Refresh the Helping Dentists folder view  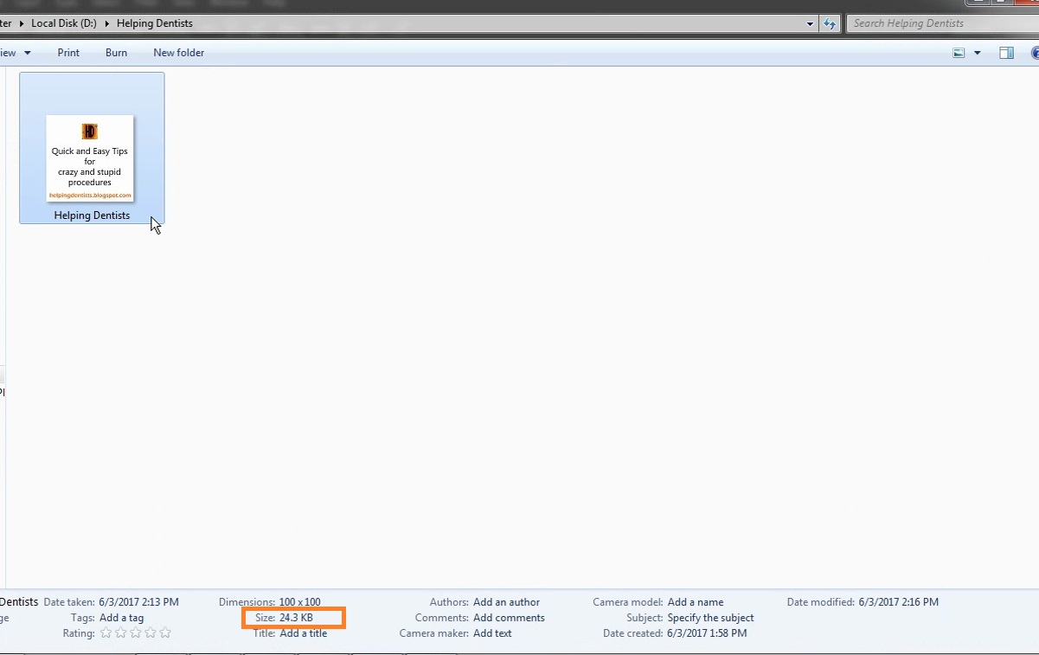tap(829, 23)
